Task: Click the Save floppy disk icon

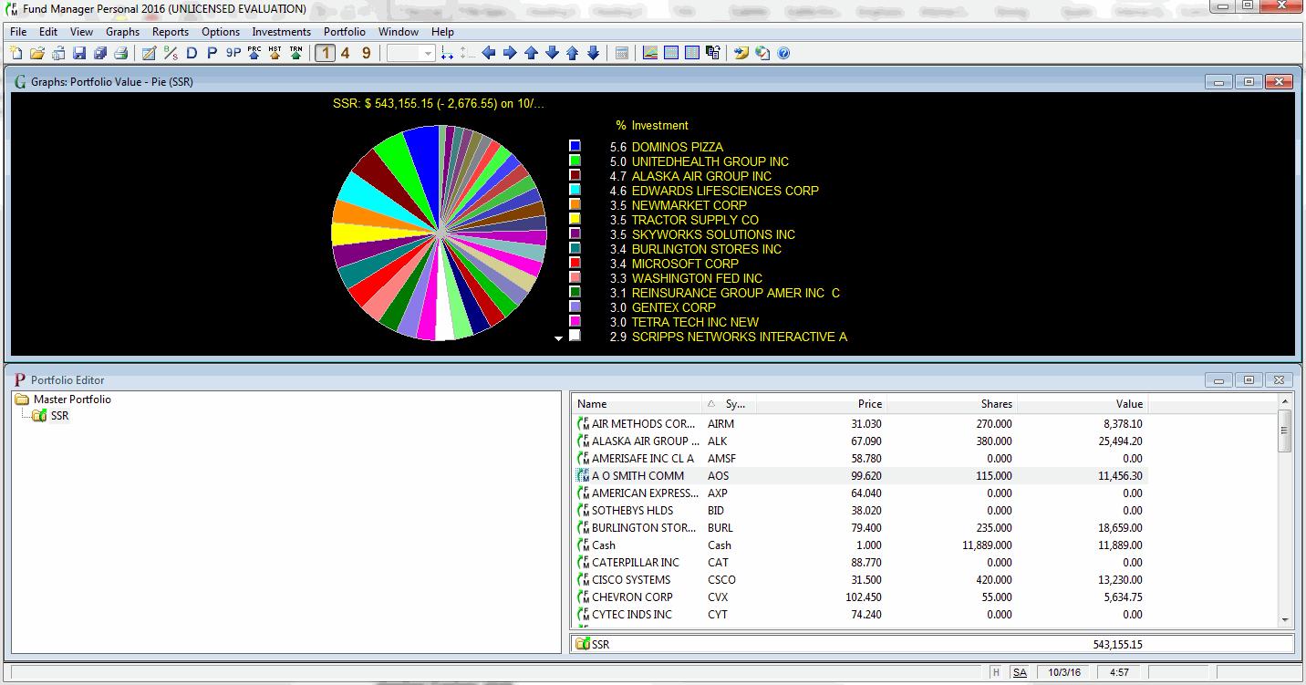Action: tap(79, 53)
